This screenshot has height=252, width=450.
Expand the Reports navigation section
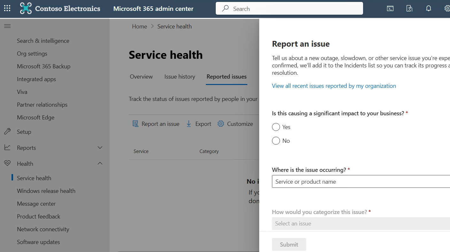[100, 148]
